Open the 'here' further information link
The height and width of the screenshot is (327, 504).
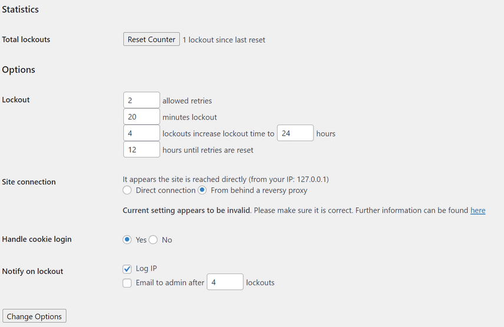click(x=477, y=210)
